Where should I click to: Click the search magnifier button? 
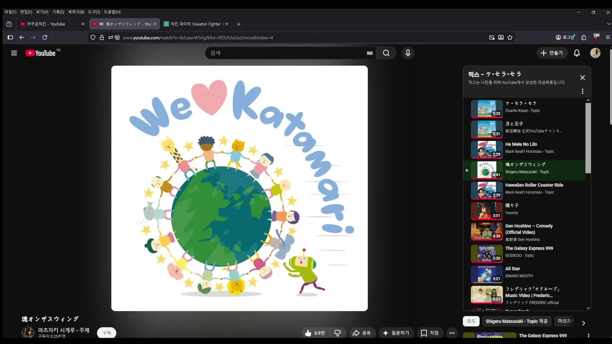pyautogui.click(x=386, y=53)
